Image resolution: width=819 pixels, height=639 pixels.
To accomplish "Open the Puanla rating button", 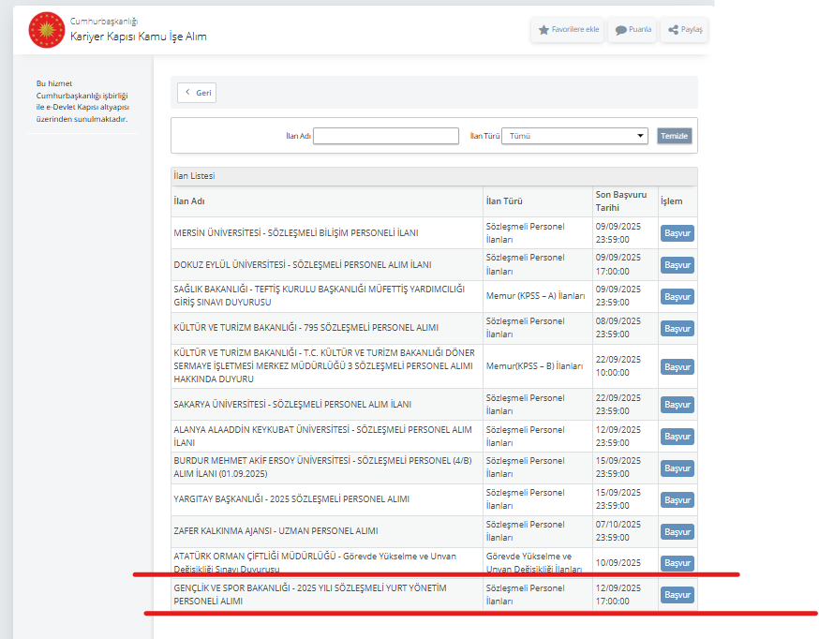I will pyautogui.click(x=633, y=30).
